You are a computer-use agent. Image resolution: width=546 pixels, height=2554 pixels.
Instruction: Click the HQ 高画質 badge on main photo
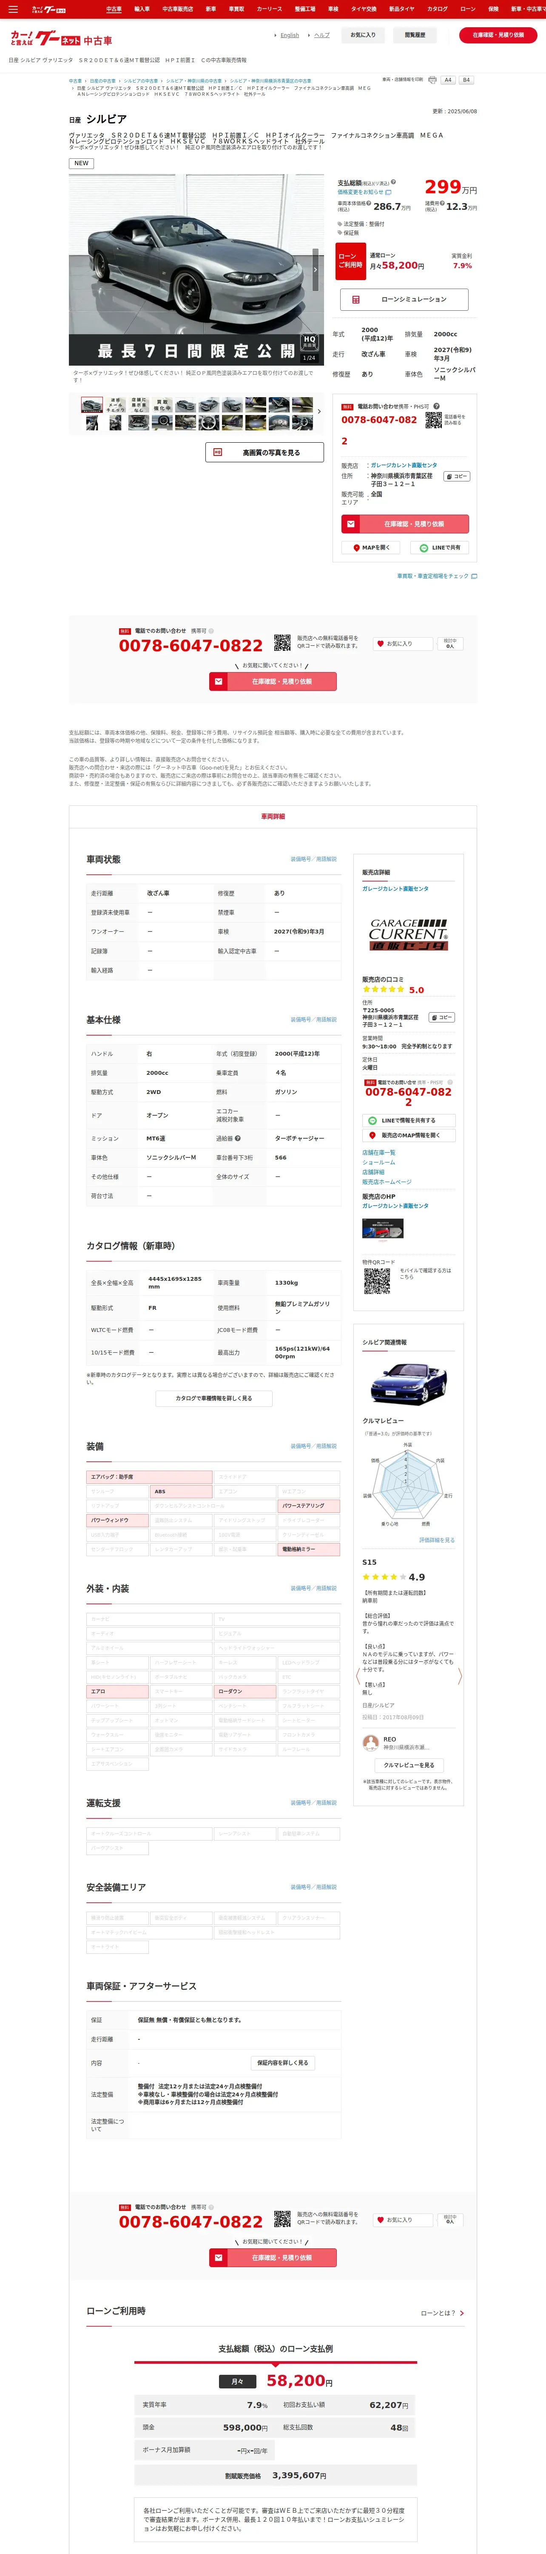309,342
